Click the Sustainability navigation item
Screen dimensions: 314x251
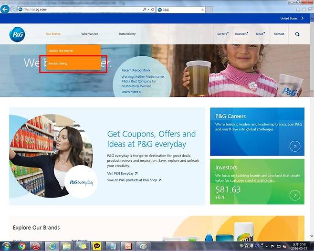coord(127,34)
